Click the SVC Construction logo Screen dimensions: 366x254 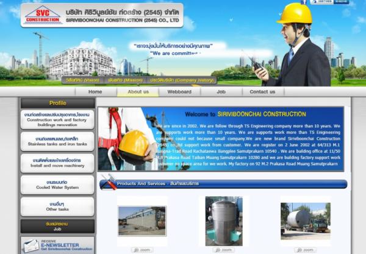coord(43,15)
